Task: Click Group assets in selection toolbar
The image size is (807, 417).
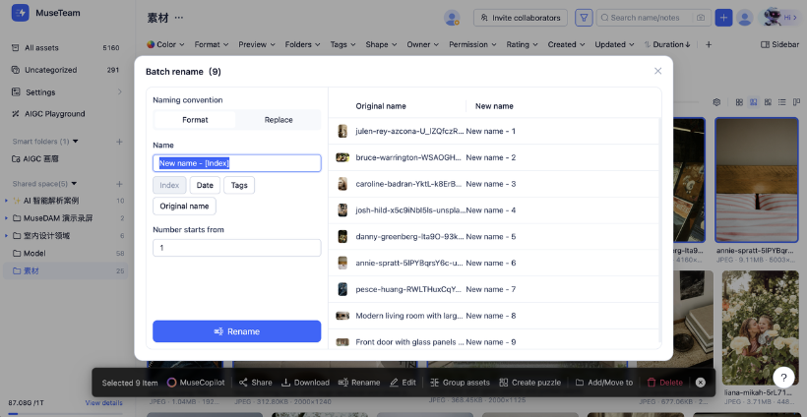Action: 460,382
